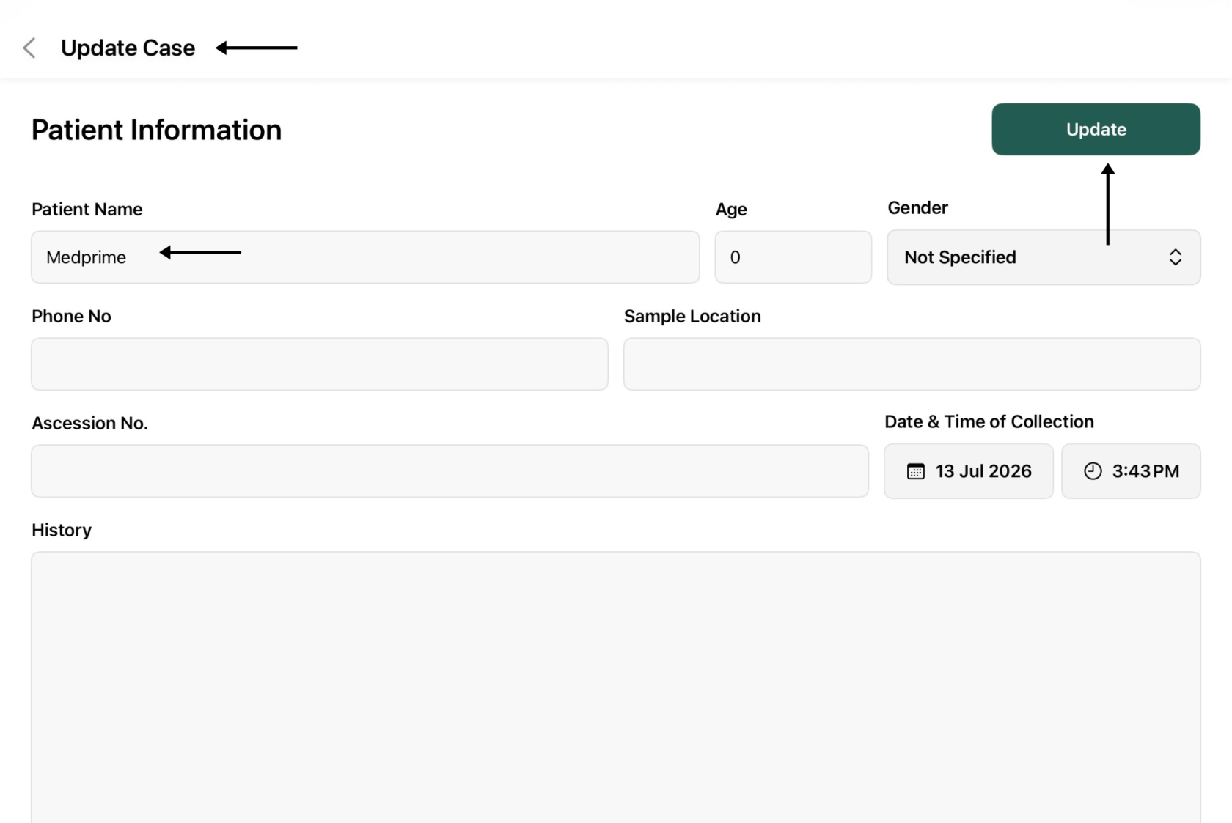1232x823 pixels.
Task: Go back using the left chevron icon
Action: pos(29,48)
